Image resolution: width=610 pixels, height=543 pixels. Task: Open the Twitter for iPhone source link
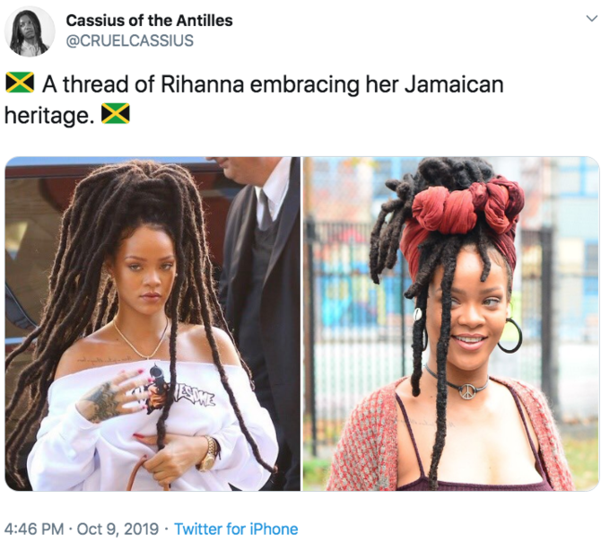point(236,529)
